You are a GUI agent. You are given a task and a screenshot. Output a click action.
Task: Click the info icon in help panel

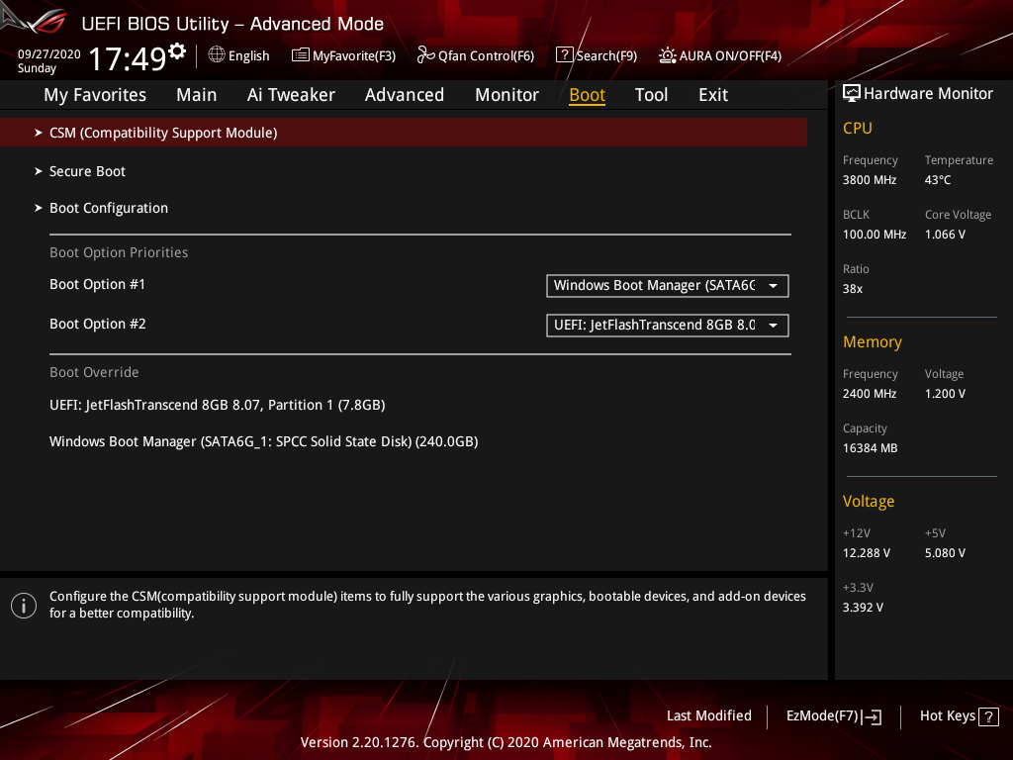coord(24,605)
